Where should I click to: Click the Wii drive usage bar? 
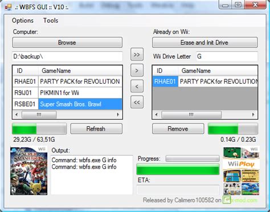pos(233,129)
